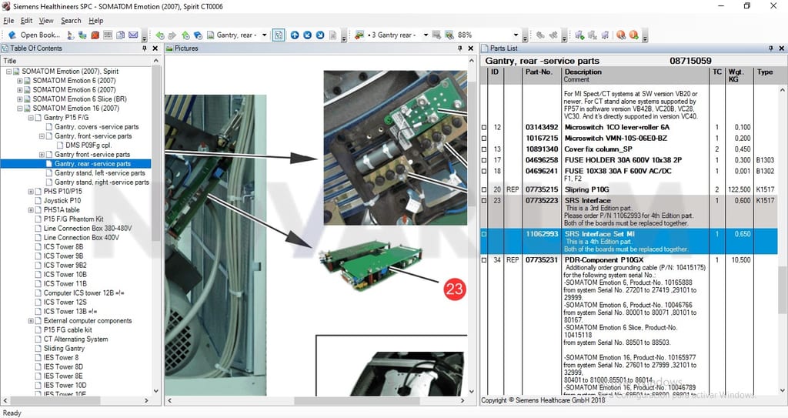The height and width of the screenshot is (418, 788).
Task: Open the Help menu
Action: [x=96, y=21]
